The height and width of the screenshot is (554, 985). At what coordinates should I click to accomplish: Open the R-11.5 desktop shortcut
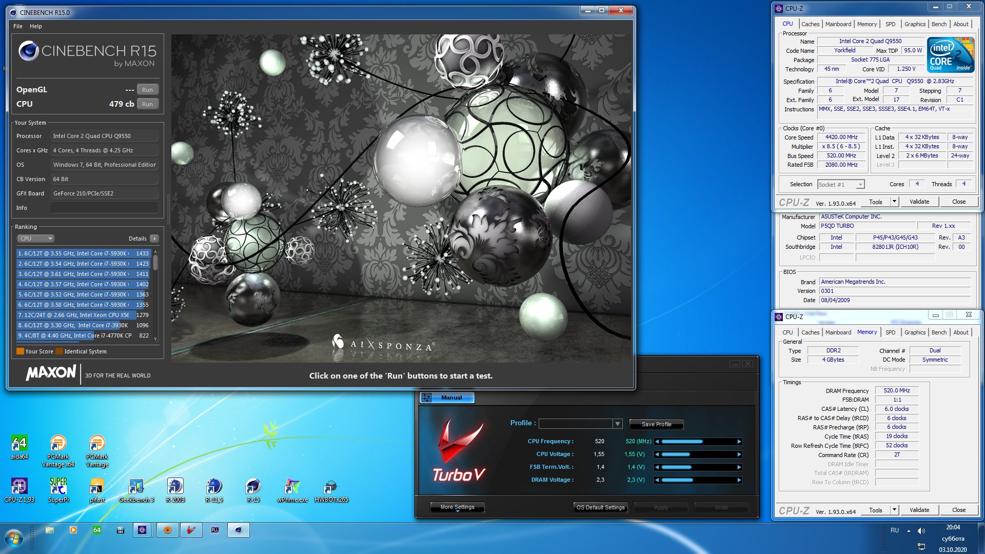[x=214, y=490]
